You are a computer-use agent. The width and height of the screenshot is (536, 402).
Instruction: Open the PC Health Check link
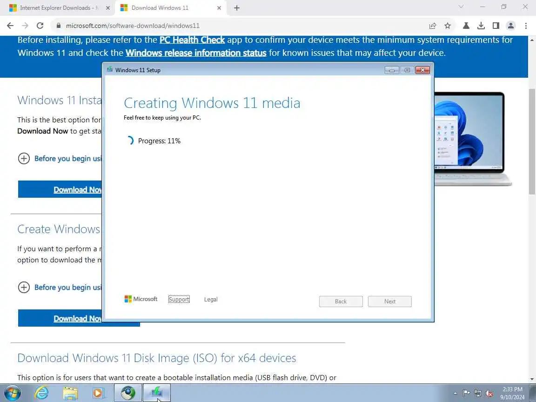click(x=192, y=40)
